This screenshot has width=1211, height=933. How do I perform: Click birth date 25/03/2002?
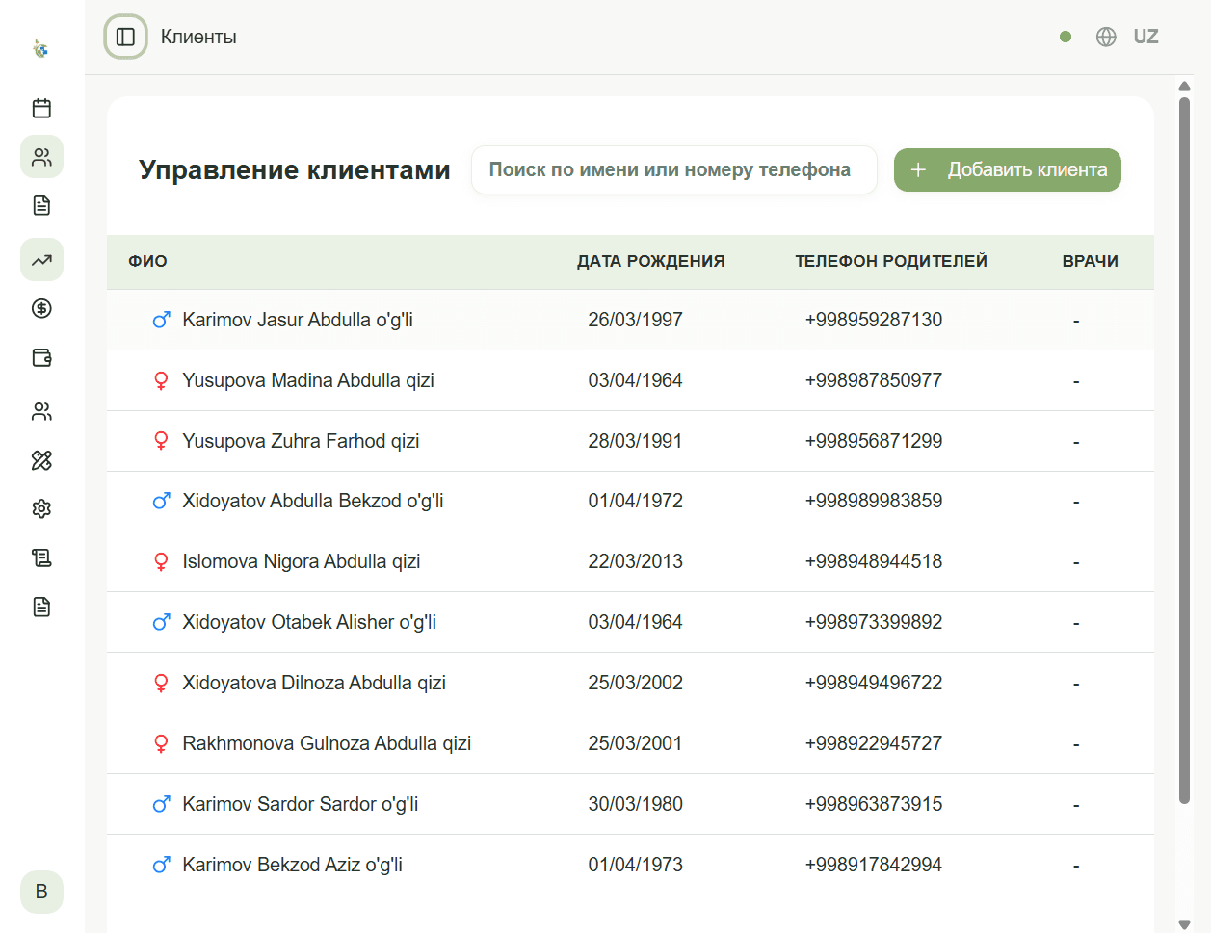pyautogui.click(x=636, y=683)
